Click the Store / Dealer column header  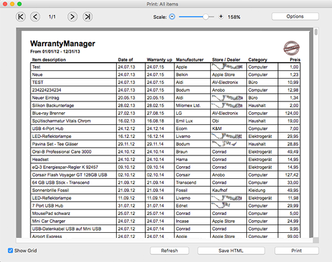tap(226, 60)
